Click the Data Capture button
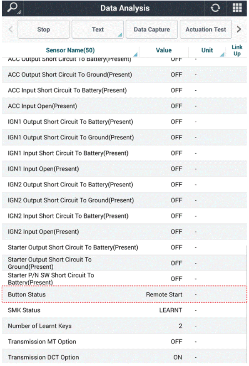 (x=152, y=30)
